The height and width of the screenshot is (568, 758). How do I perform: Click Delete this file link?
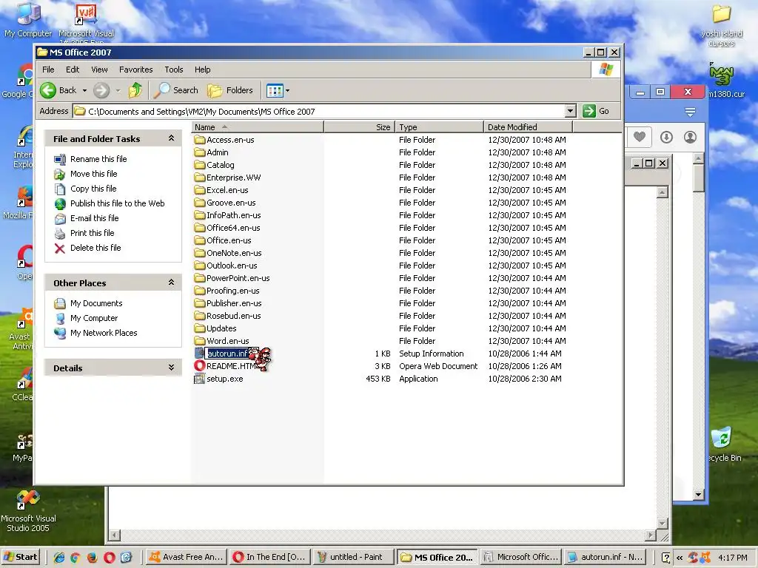coord(95,248)
